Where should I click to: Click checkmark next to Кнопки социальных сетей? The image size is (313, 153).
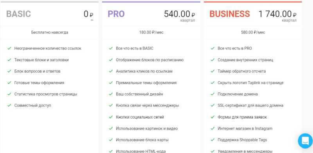pyautogui.click(x=111, y=117)
